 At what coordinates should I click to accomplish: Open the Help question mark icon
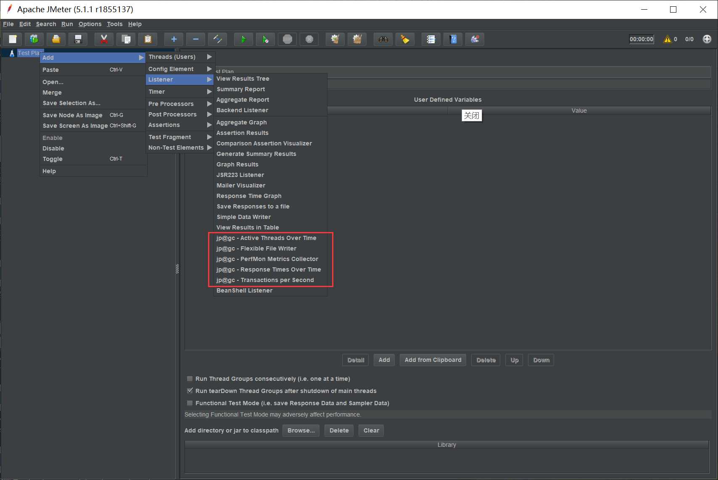453,39
